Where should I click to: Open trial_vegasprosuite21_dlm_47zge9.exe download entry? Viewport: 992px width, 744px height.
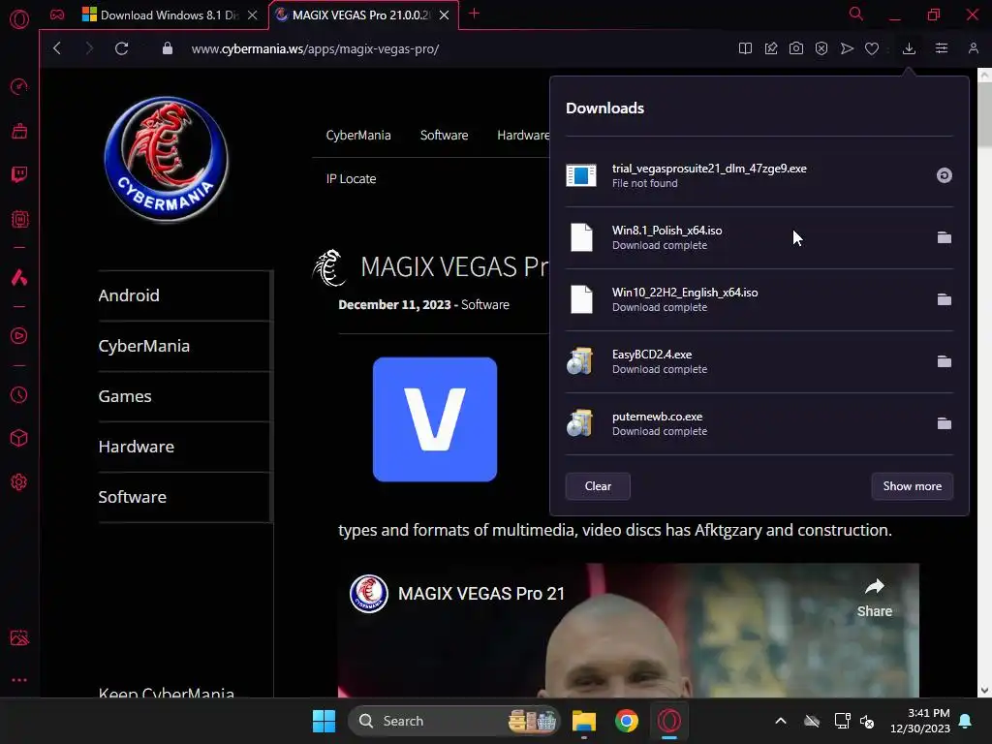(x=759, y=175)
